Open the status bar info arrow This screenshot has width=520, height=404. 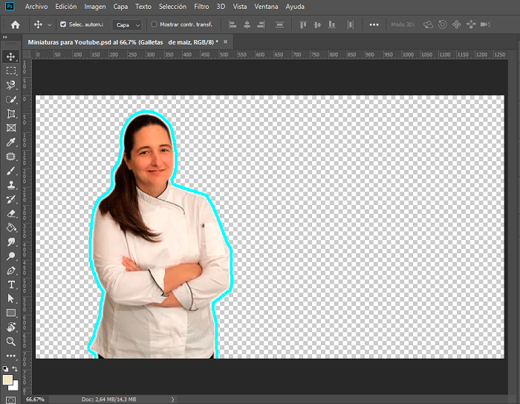[172, 400]
